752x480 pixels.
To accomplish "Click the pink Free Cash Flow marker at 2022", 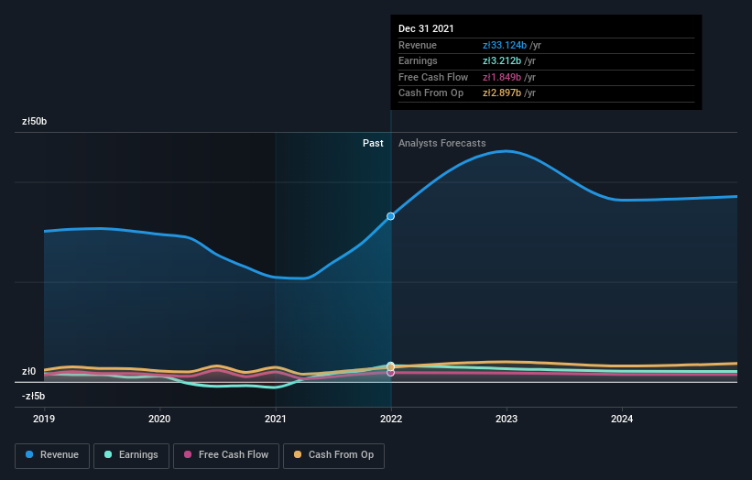I will [391, 373].
